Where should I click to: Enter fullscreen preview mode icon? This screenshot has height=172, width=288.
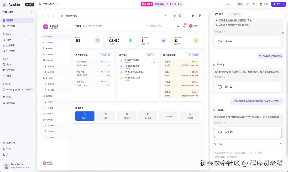pos(187,16)
